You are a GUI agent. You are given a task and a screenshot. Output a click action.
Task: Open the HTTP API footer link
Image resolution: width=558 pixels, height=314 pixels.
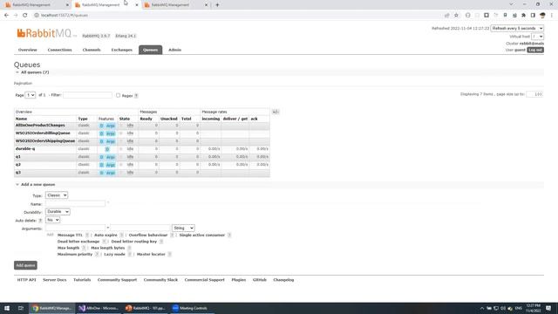27,280
